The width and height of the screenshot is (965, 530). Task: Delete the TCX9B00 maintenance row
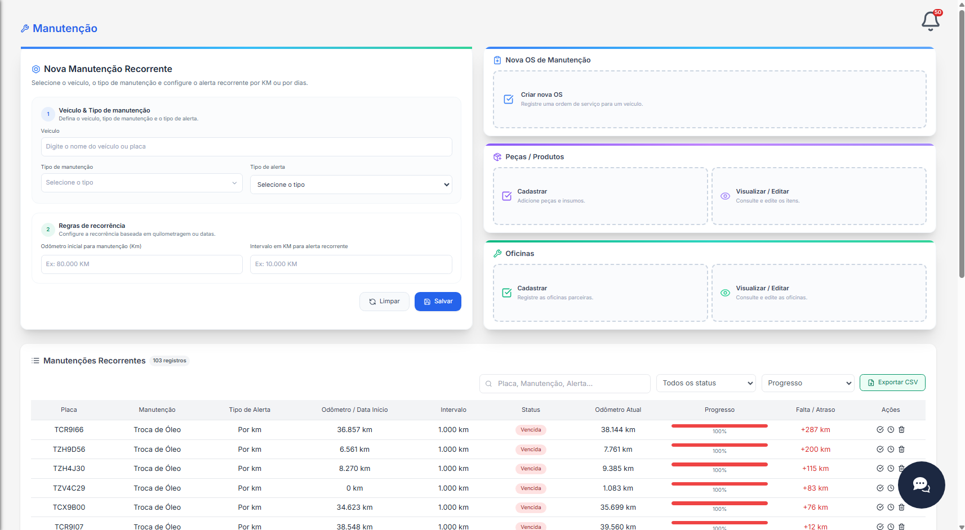901,507
